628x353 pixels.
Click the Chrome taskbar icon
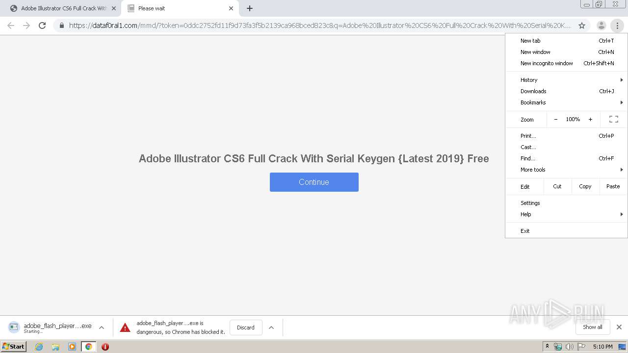point(88,347)
